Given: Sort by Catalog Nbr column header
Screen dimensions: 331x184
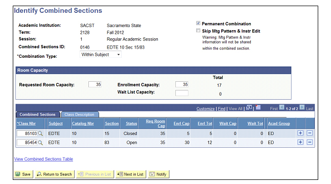Looking at the screenshot, I should [x=83, y=124].
